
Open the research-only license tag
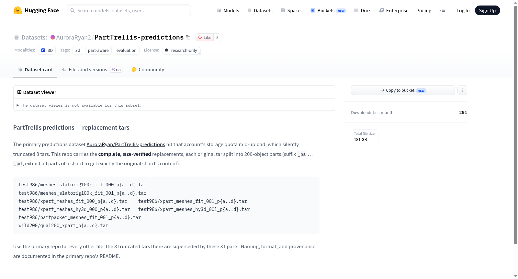[181, 50]
